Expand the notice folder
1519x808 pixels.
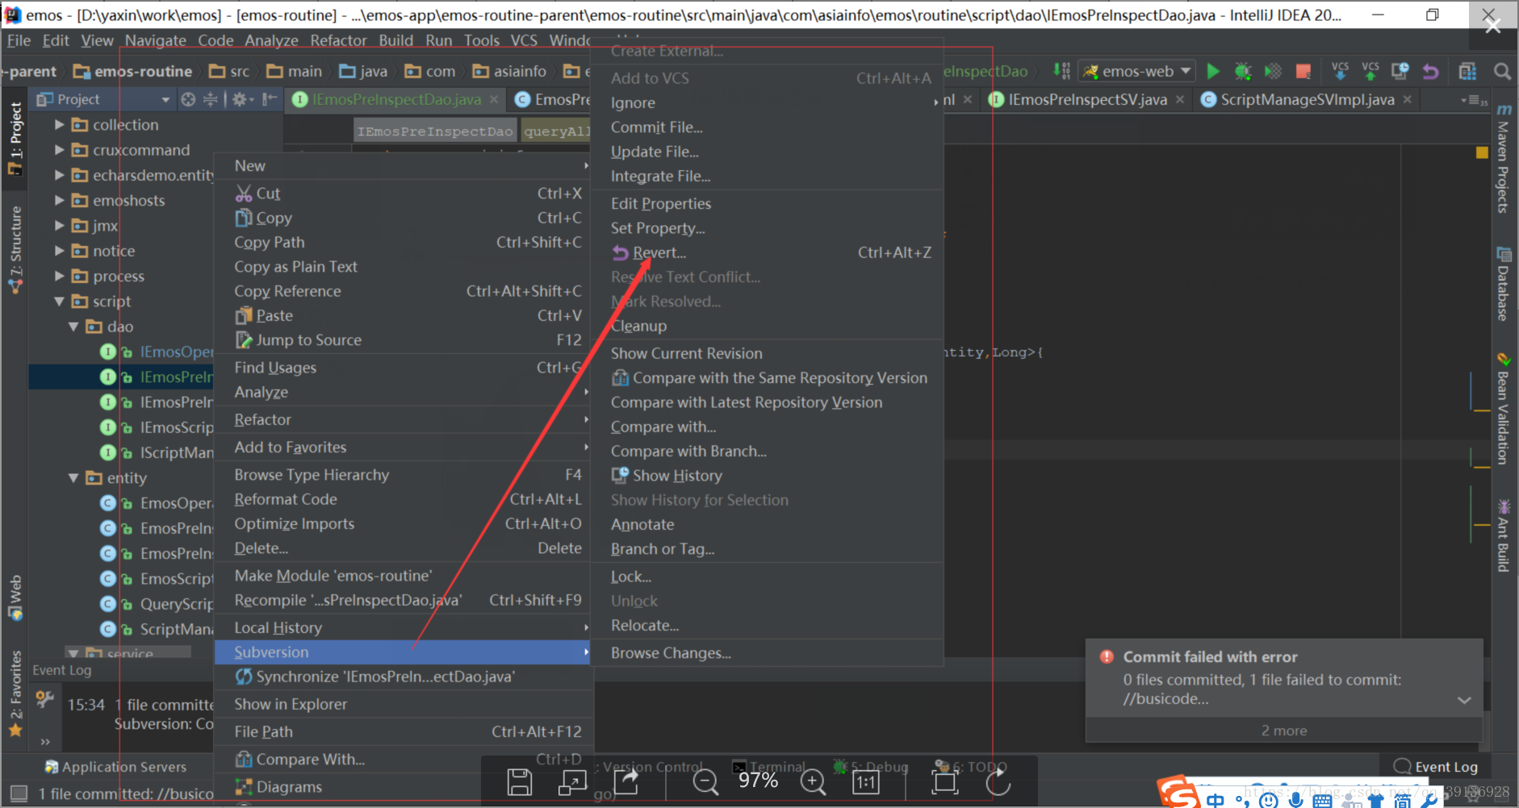pyautogui.click(x=59, y=251)
